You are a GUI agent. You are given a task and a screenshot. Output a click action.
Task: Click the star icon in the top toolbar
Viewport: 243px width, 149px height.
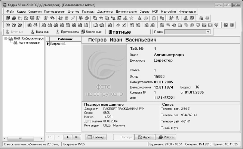coord(131,18)
